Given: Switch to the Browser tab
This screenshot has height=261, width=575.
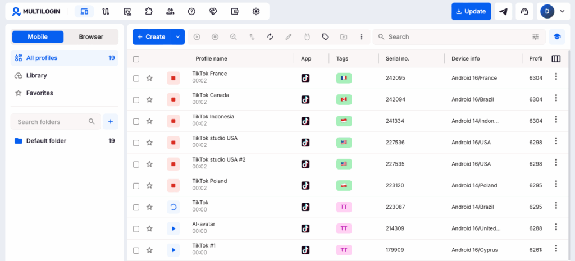Looking at the screenshot, I should [x=91, y=36].
